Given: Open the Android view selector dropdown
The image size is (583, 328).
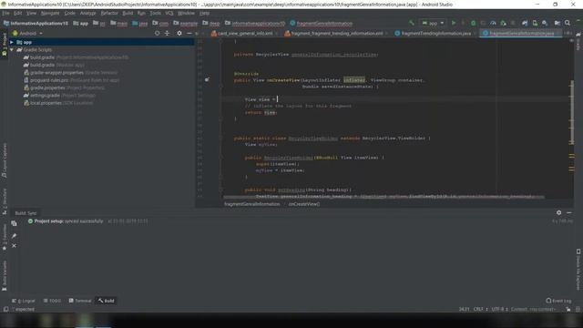Looking at the screenshot, I should tap(28, 33).
